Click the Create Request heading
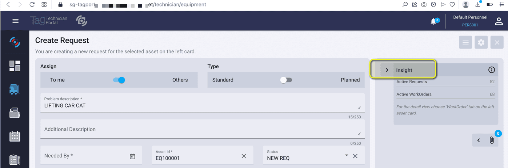The image size is (508, 168). coord(62,41)
